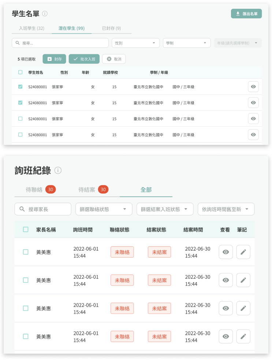Click the eye view icon in second 黃美惠 row
This screenshot has height=361, width=272.
(226, 280)
